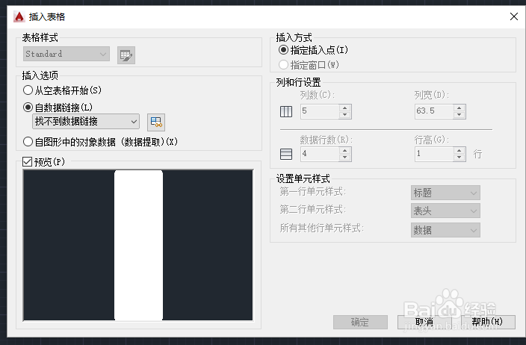Select 自图形中的对象数据(数据提取) option
This screenshot has height=345, width=526.
[100, 142]
